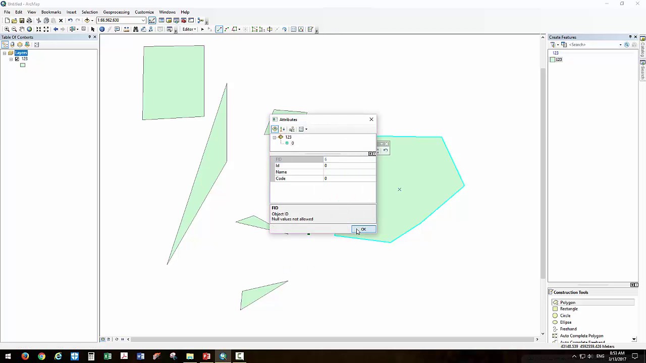Go back to previous extent arrow

[x=56, y=29]
